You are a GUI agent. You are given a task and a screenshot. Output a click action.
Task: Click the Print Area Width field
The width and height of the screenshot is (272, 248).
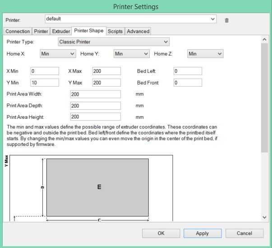pos(96,94)
